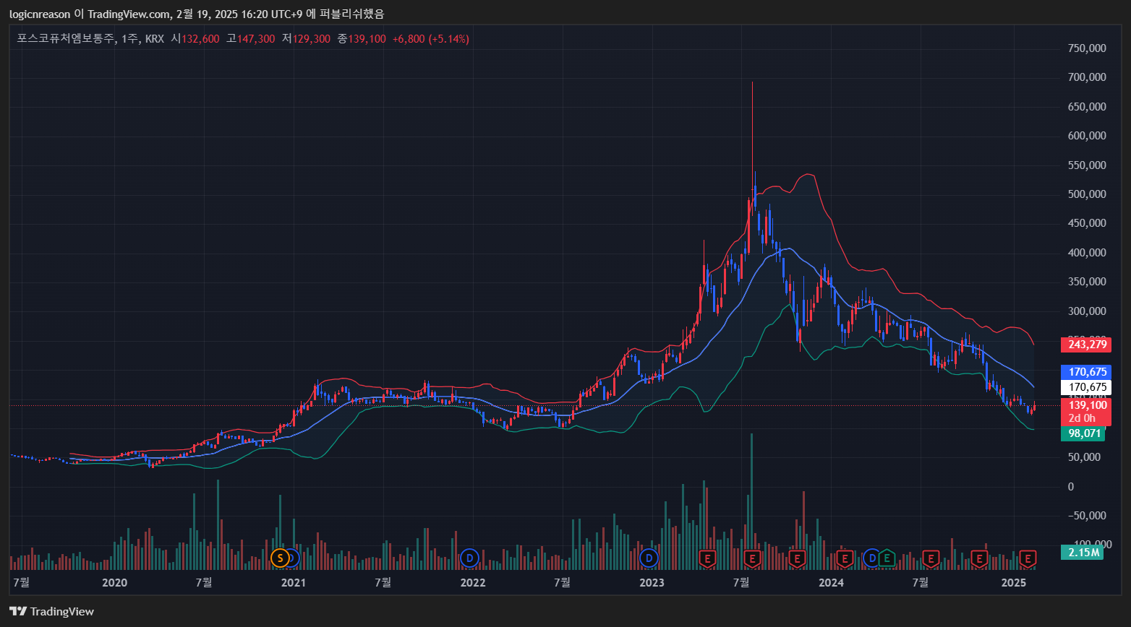
Task: Click the red E marker between 2024 7월 and 2025
Action: (979, 558)
